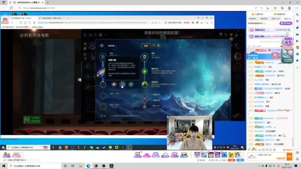
Task: Open the second orange-icon link above chat
Action: click(x=280, y=14)
